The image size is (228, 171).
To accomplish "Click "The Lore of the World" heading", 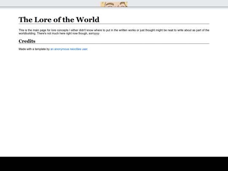I will 59,19.
